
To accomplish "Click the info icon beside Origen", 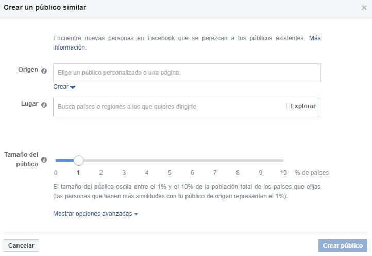I will point(44,71).
